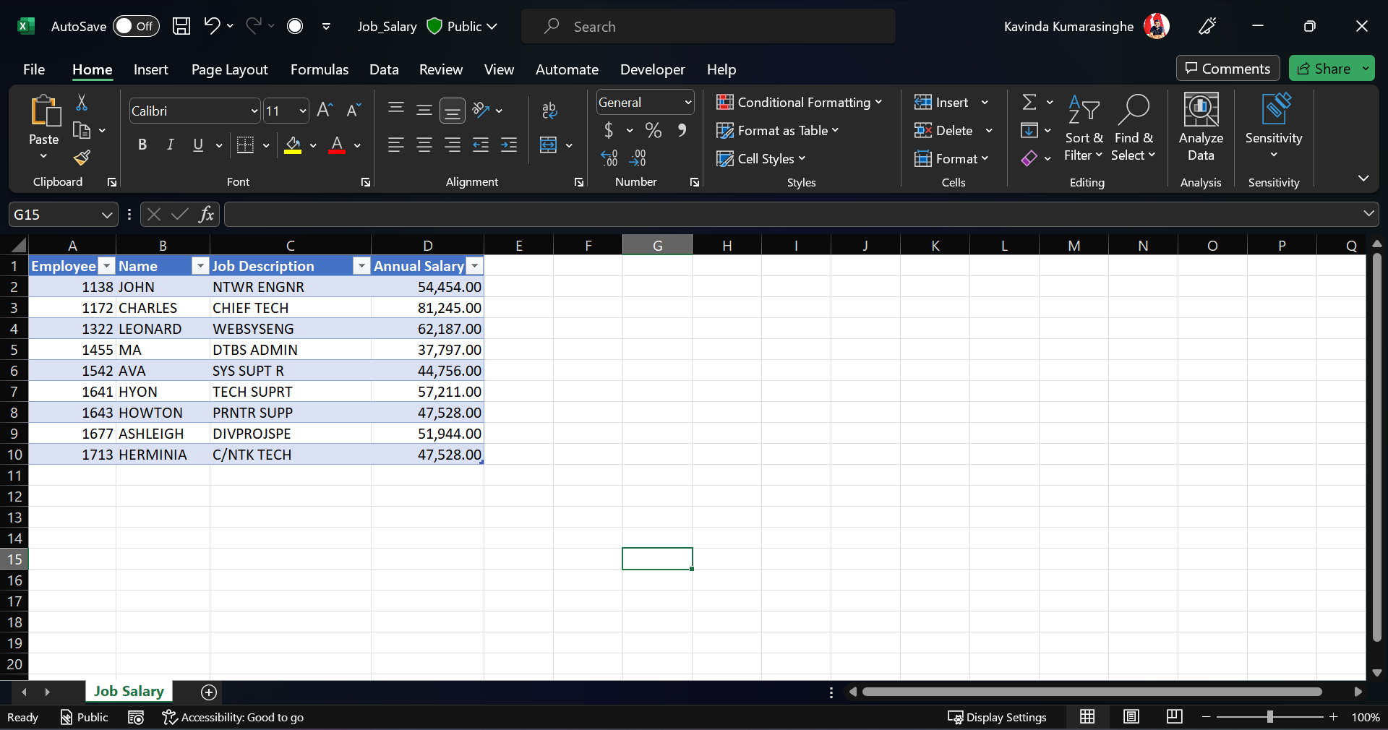1388x730 pixels.
Task: Switch to Page Break Preview icon
Action: tap(1175, 716)
